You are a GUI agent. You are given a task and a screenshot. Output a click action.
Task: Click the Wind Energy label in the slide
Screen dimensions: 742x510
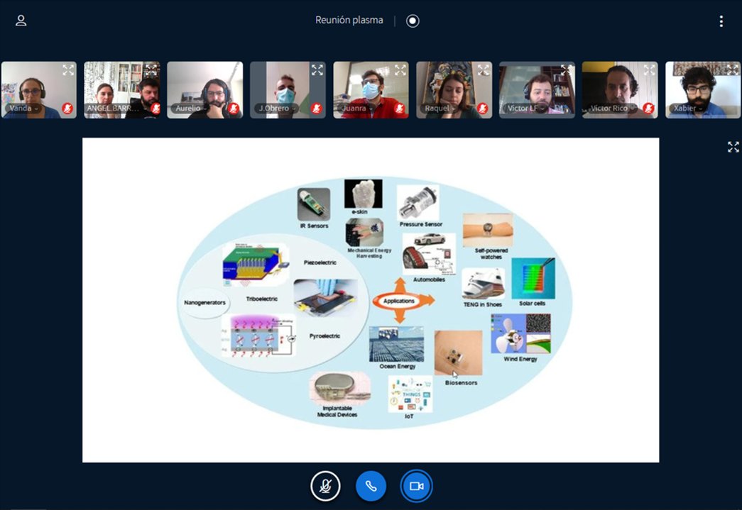(x=520, y=359)
